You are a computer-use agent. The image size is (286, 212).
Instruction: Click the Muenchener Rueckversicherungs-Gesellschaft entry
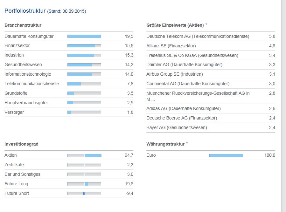point(198,93)
